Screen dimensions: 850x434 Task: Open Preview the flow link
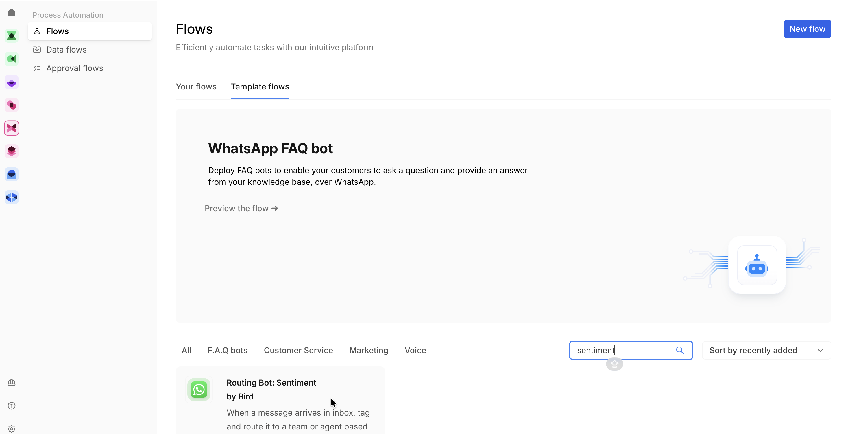(241, 208)
